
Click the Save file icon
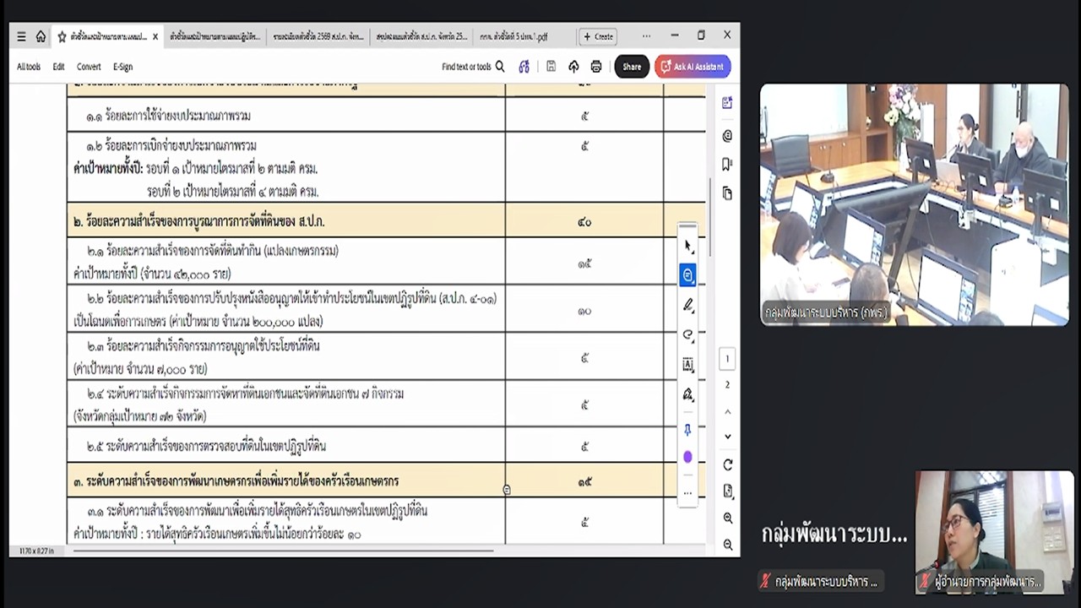tap(551, 67)
